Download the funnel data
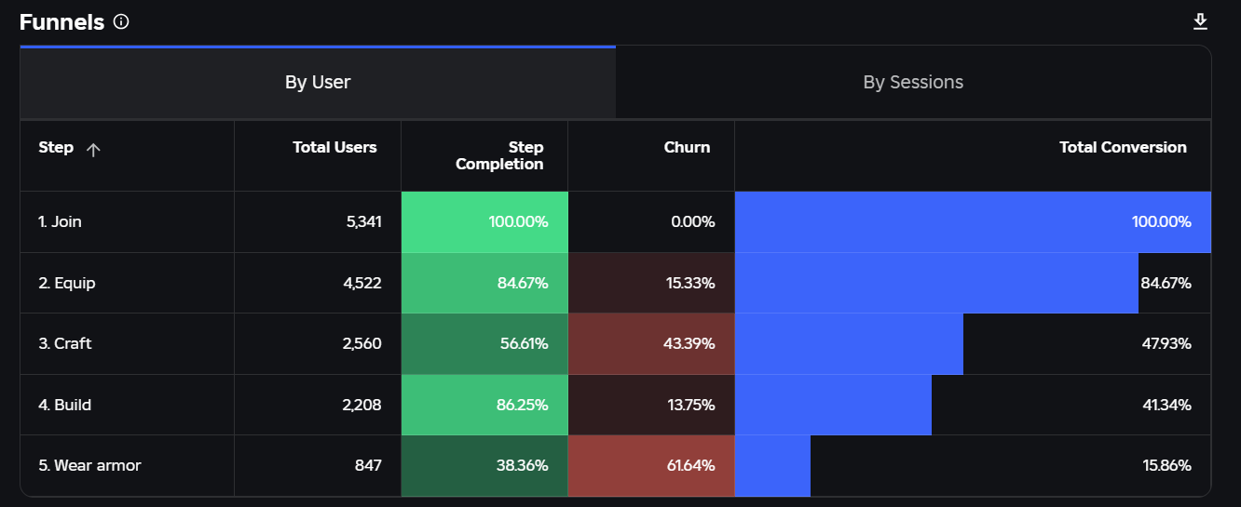 [x=1200, y=21]
